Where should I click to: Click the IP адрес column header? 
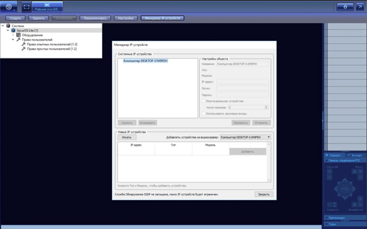click(x=136, y=145)
